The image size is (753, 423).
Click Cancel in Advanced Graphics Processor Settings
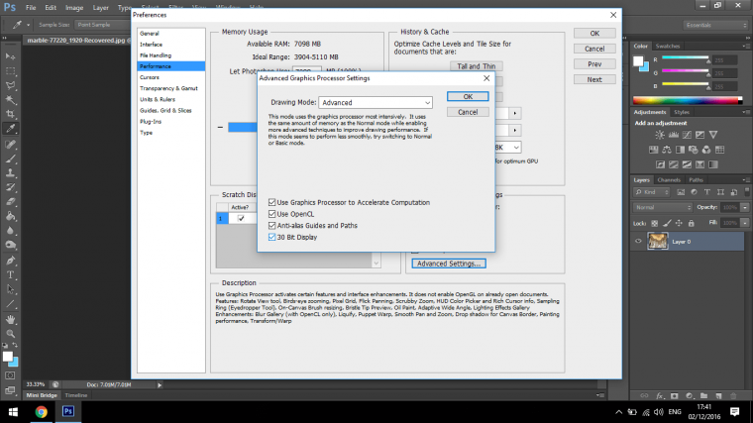(x=468, y=112)
